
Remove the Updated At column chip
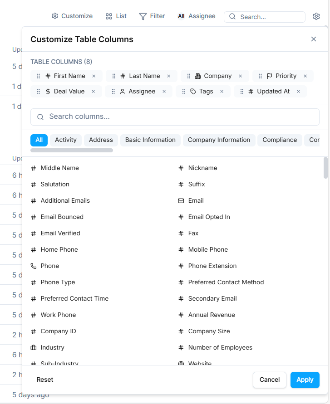[299, 92]
